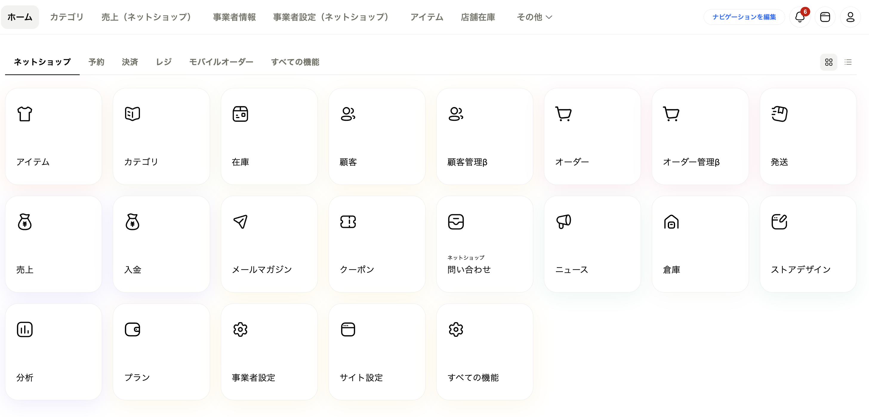Open the notifications bell icon
Viewport: 869px width, 417px height.
pos(799,17)
